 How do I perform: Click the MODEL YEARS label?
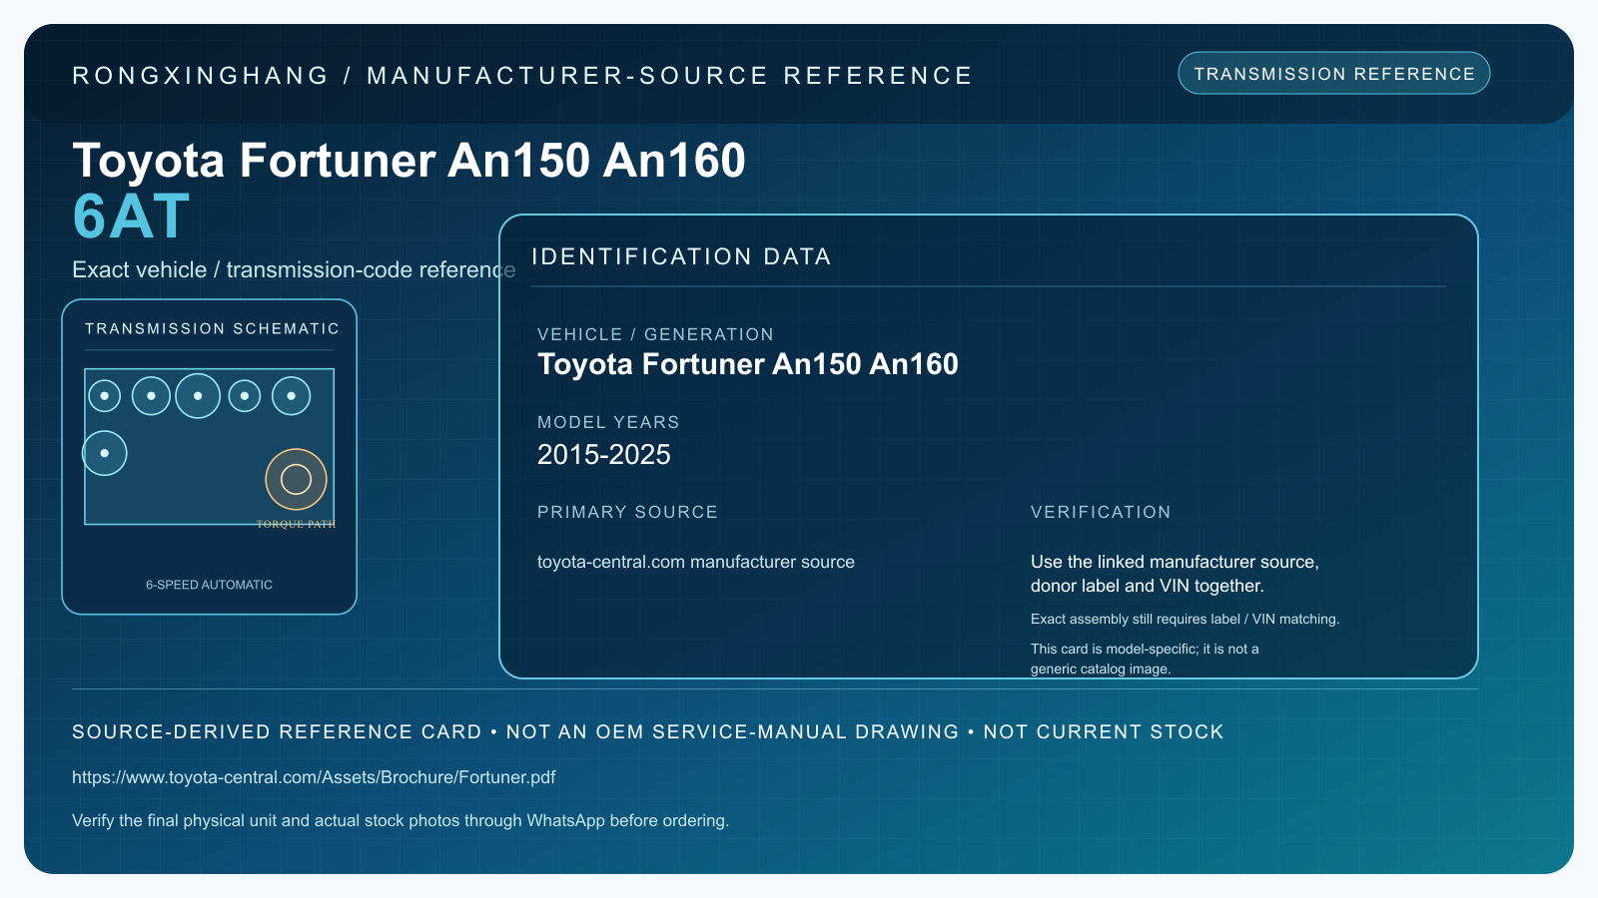[608, 422]
